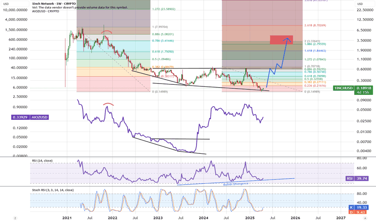Click Fib level 1.272 (23.58902)
This screenshot has width=376, height=222.
click(x=164, y=9)
